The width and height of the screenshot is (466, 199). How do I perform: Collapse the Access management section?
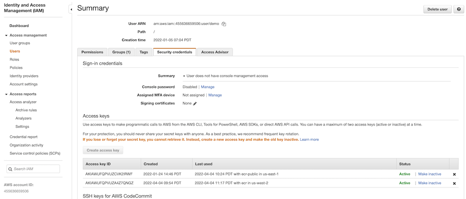[6, 36]
